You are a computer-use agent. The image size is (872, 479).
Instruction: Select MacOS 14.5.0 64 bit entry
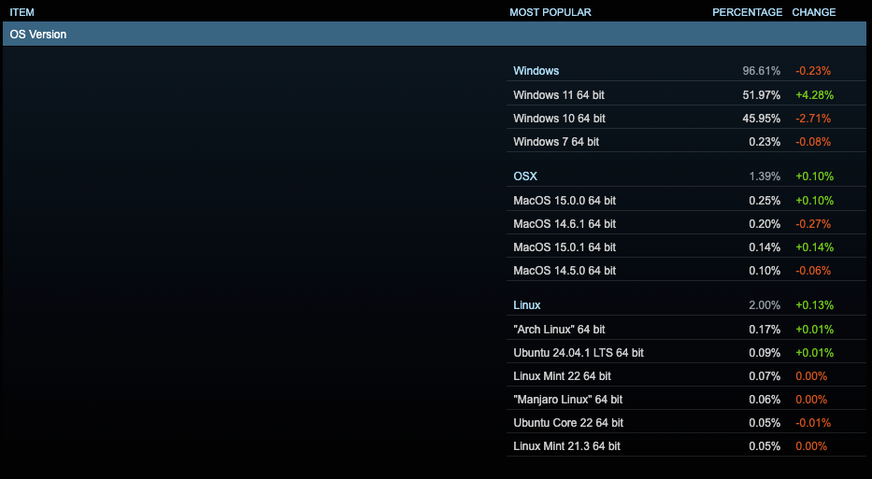click(686, 271)
